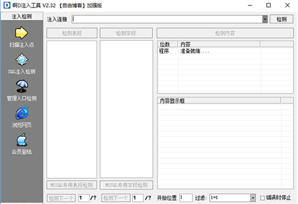Select the 程序 准备就绪 row
Screen dimensions: 298x204
click(x=225, y=51)
